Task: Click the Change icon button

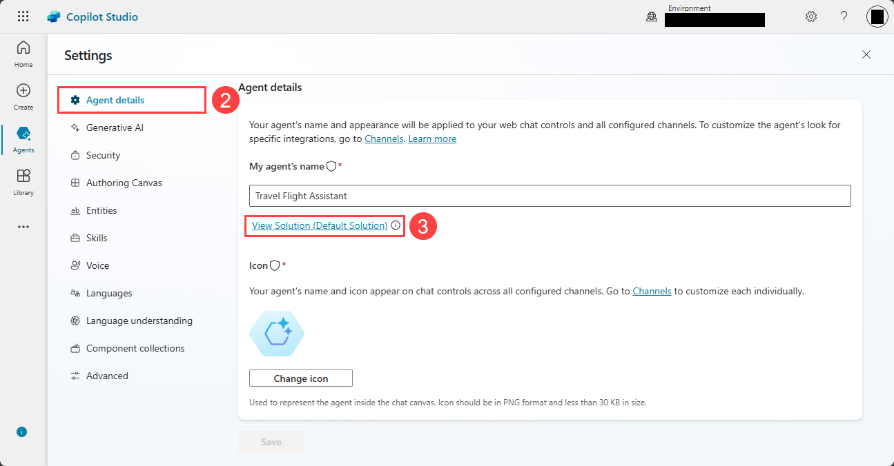Action: coord(301,378)
